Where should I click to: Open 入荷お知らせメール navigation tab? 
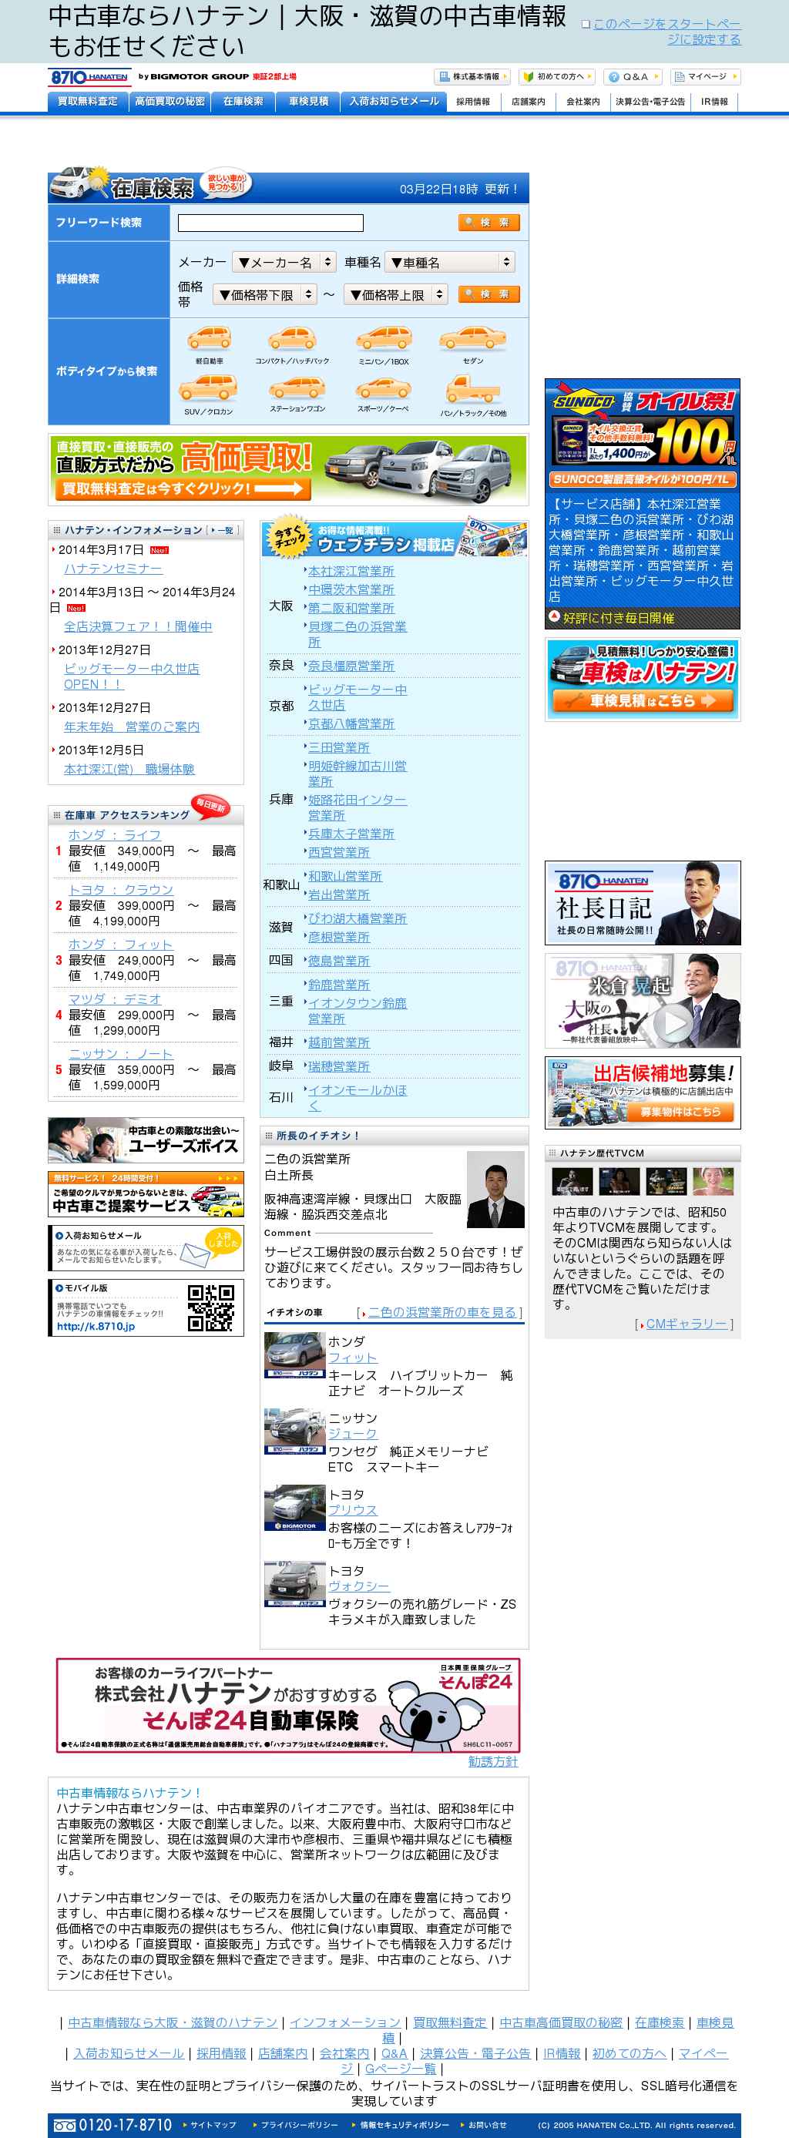(x=394, y=101)
